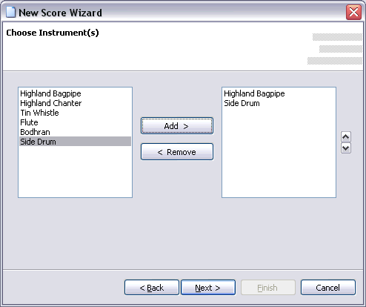
Task: Cancel the New Score Wizard
Action: pyautogui.click(x=328, y=288)
